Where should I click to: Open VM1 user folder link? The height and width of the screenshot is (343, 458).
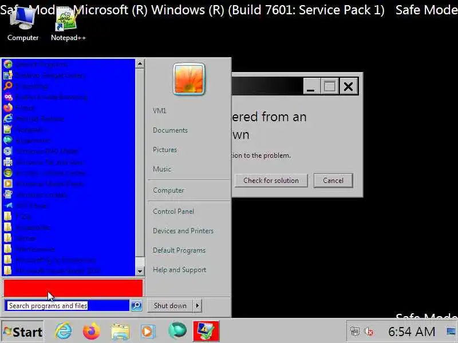click(160, 111)
